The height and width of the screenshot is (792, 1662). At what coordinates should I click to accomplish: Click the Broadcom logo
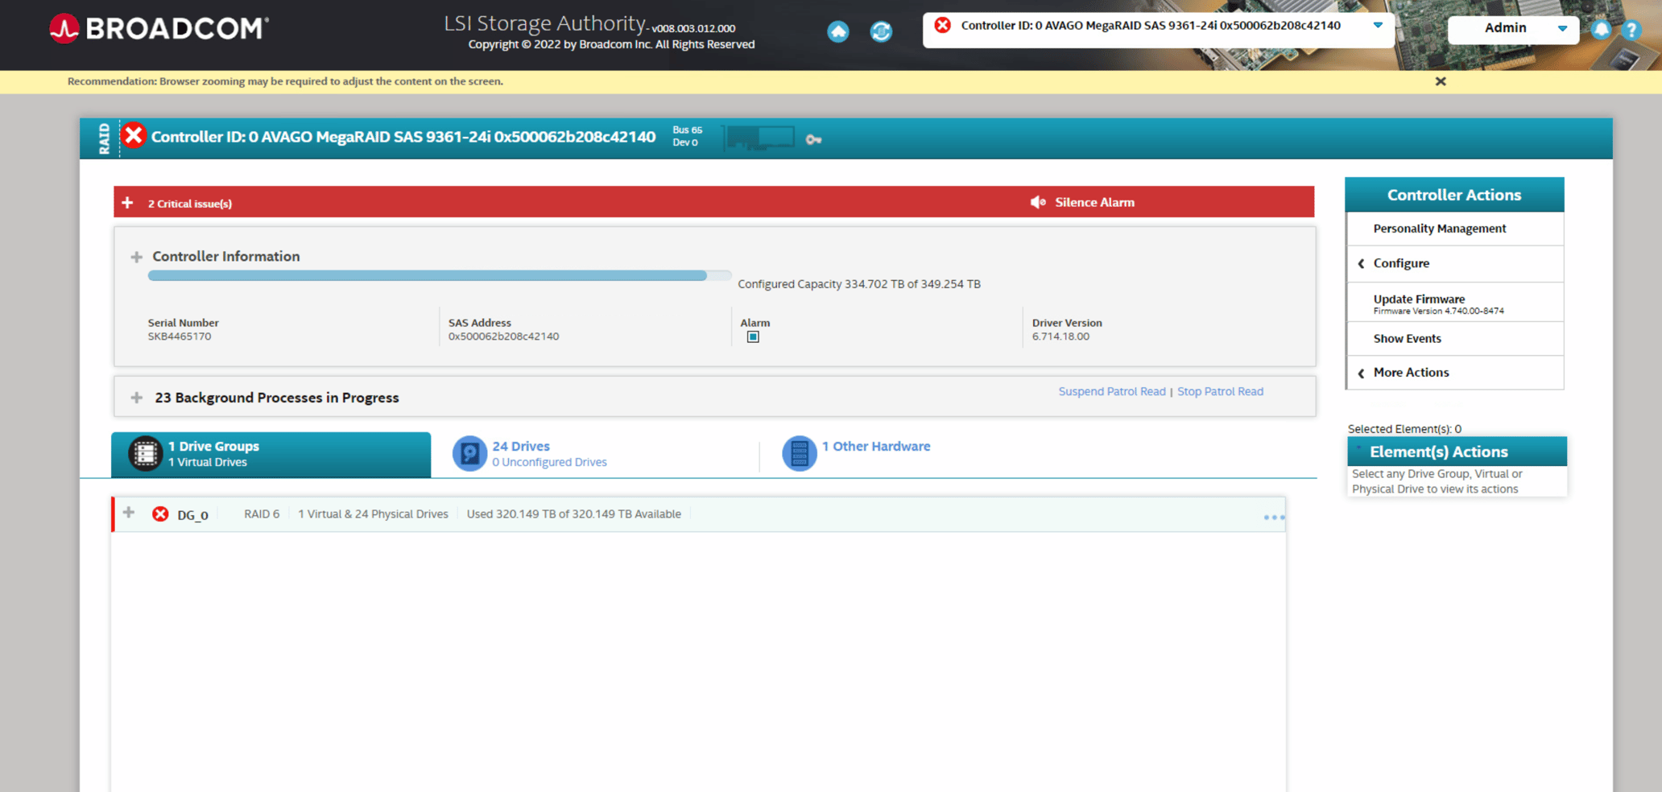[x=158, y=27]
